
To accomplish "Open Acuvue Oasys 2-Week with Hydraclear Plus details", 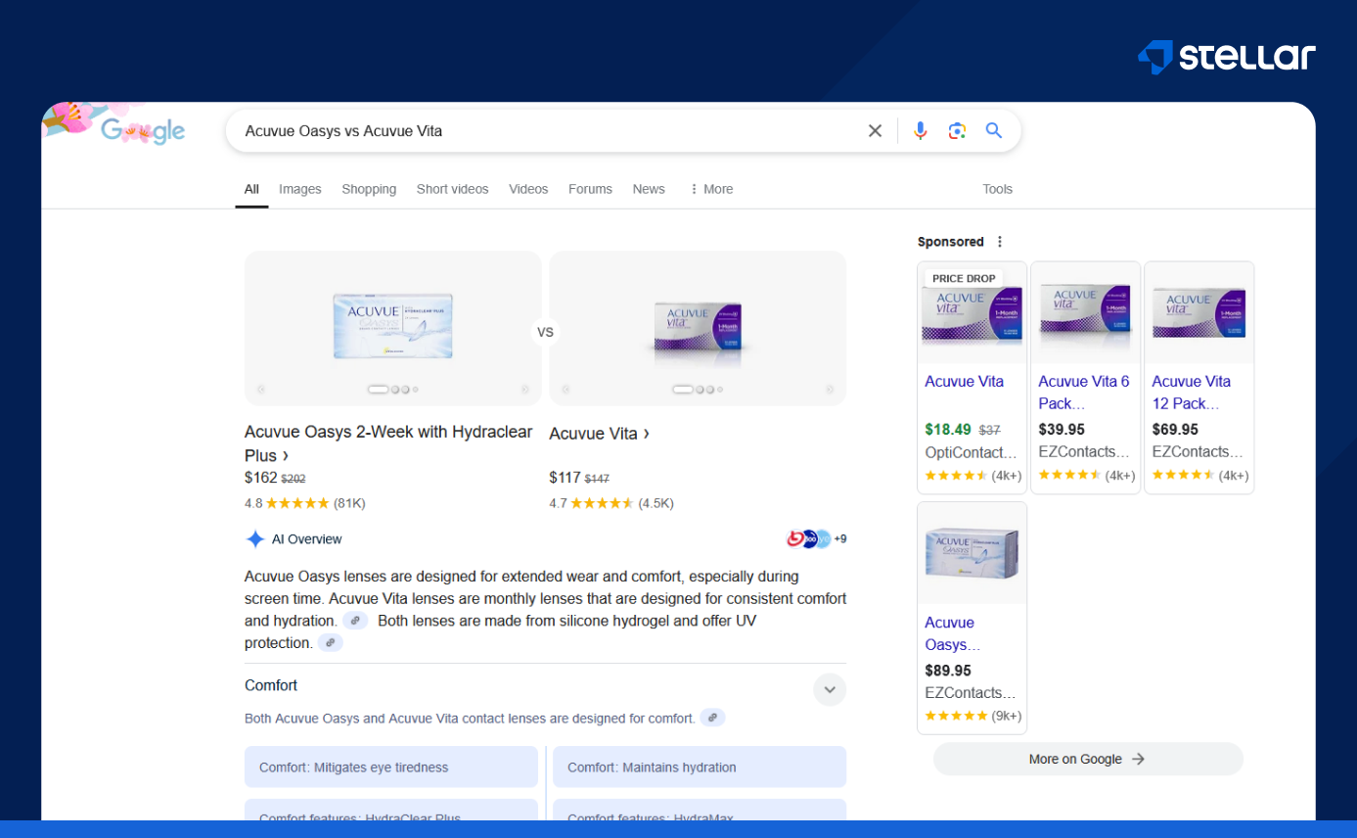I will pyautogui.click(x=388, y=443).
